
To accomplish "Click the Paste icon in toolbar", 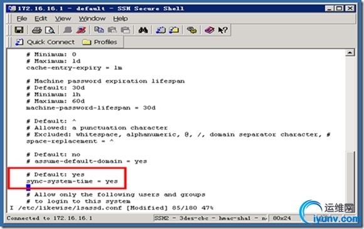I will [112, 30].
